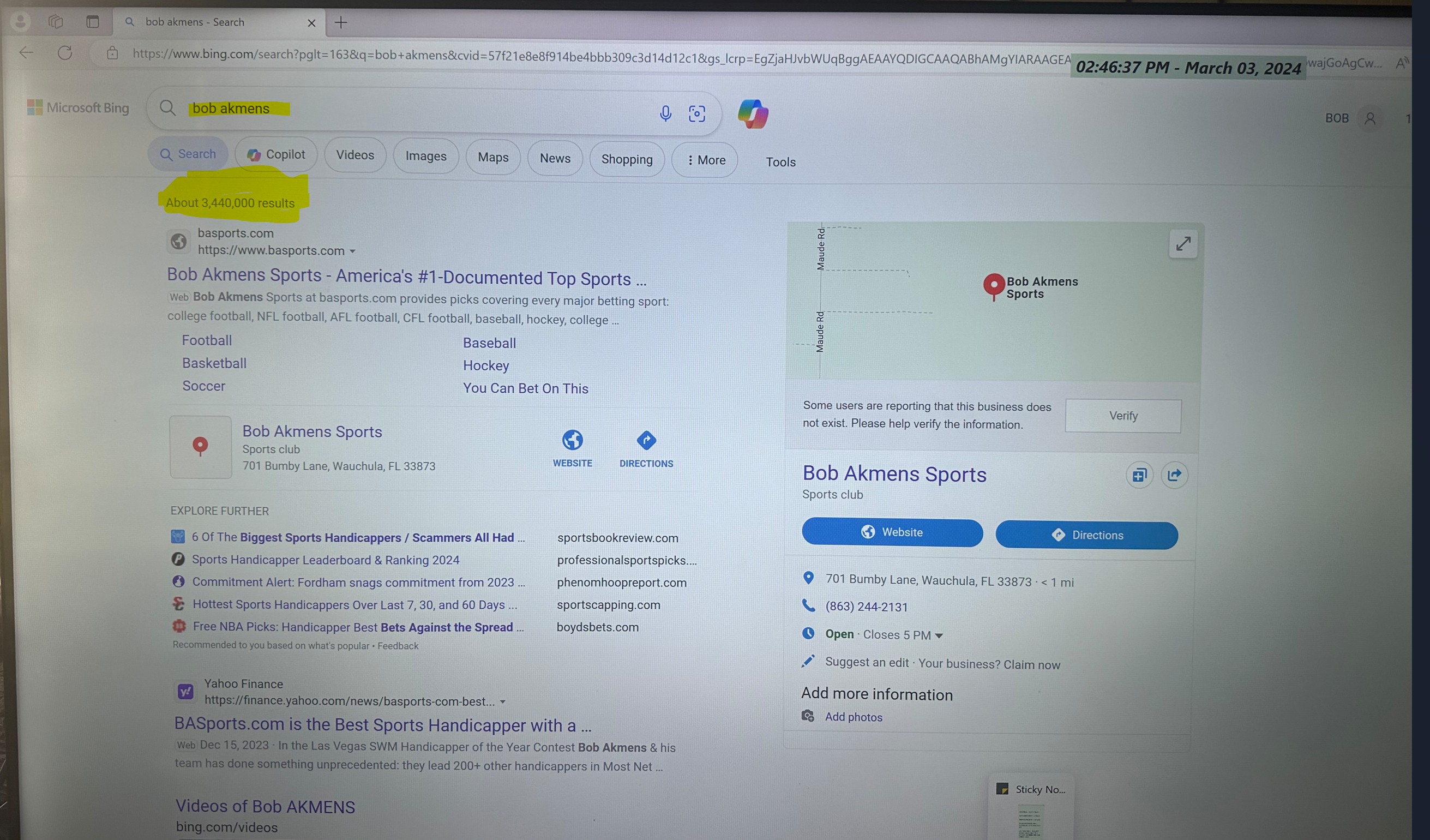1430x840 pixels.
Task: Click 'Your business? Claim now' link
Action: pos(989,664)
